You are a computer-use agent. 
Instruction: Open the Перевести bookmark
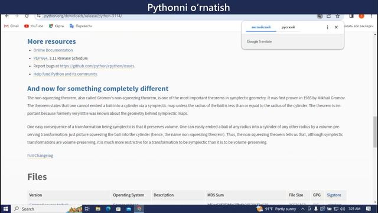pos(81,26)
